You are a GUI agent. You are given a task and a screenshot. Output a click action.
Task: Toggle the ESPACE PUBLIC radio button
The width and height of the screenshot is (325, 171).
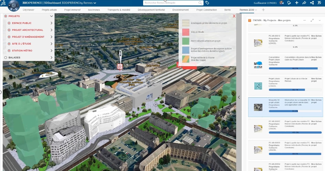click(9, 23)
